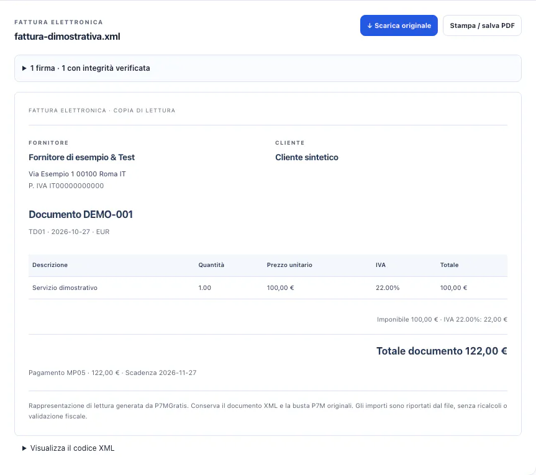Click the Documento DEMO-001 heading
536x475 pixels.
(81, 215)
